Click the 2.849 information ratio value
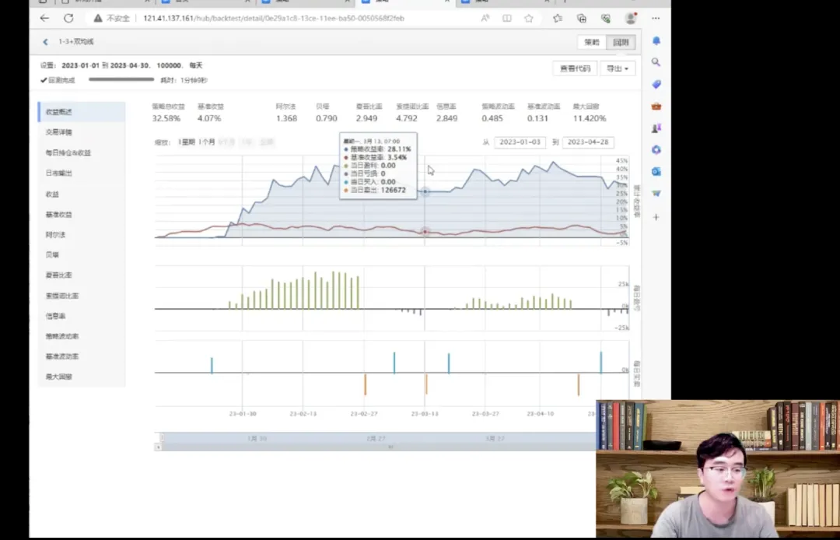The width and height of the screenshot is (840, 540). point(446,118)
